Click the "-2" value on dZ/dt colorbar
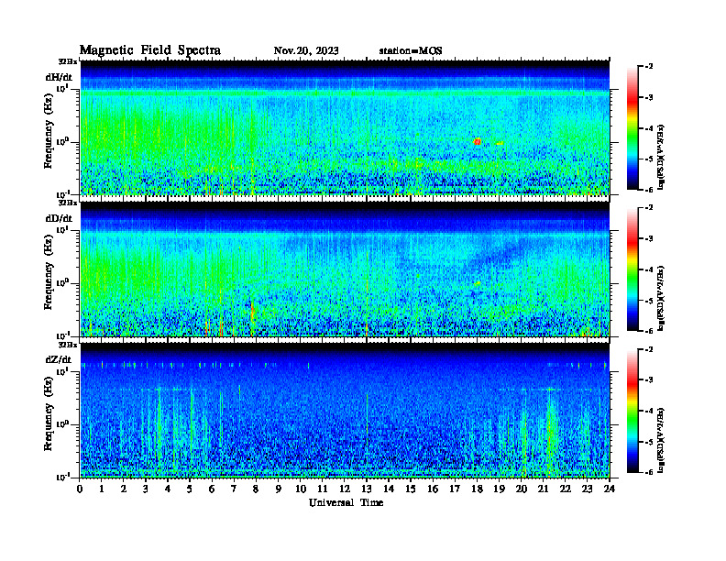The width and height of the screenshot is (726, 561). pos(649,349)
